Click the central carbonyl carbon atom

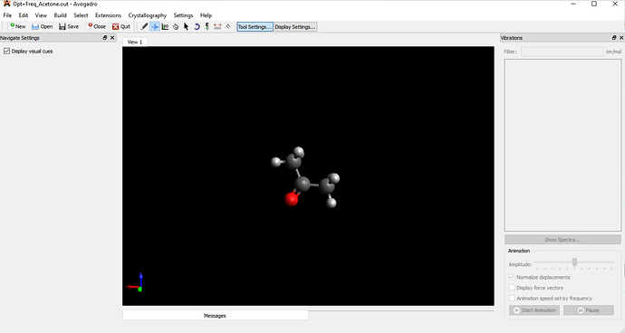303,184
